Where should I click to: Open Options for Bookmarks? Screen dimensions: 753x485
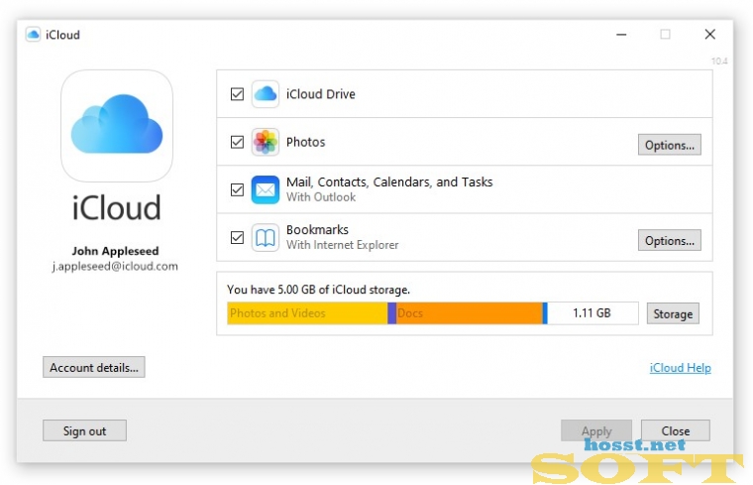pyautogui.click(x=670, y=240)
